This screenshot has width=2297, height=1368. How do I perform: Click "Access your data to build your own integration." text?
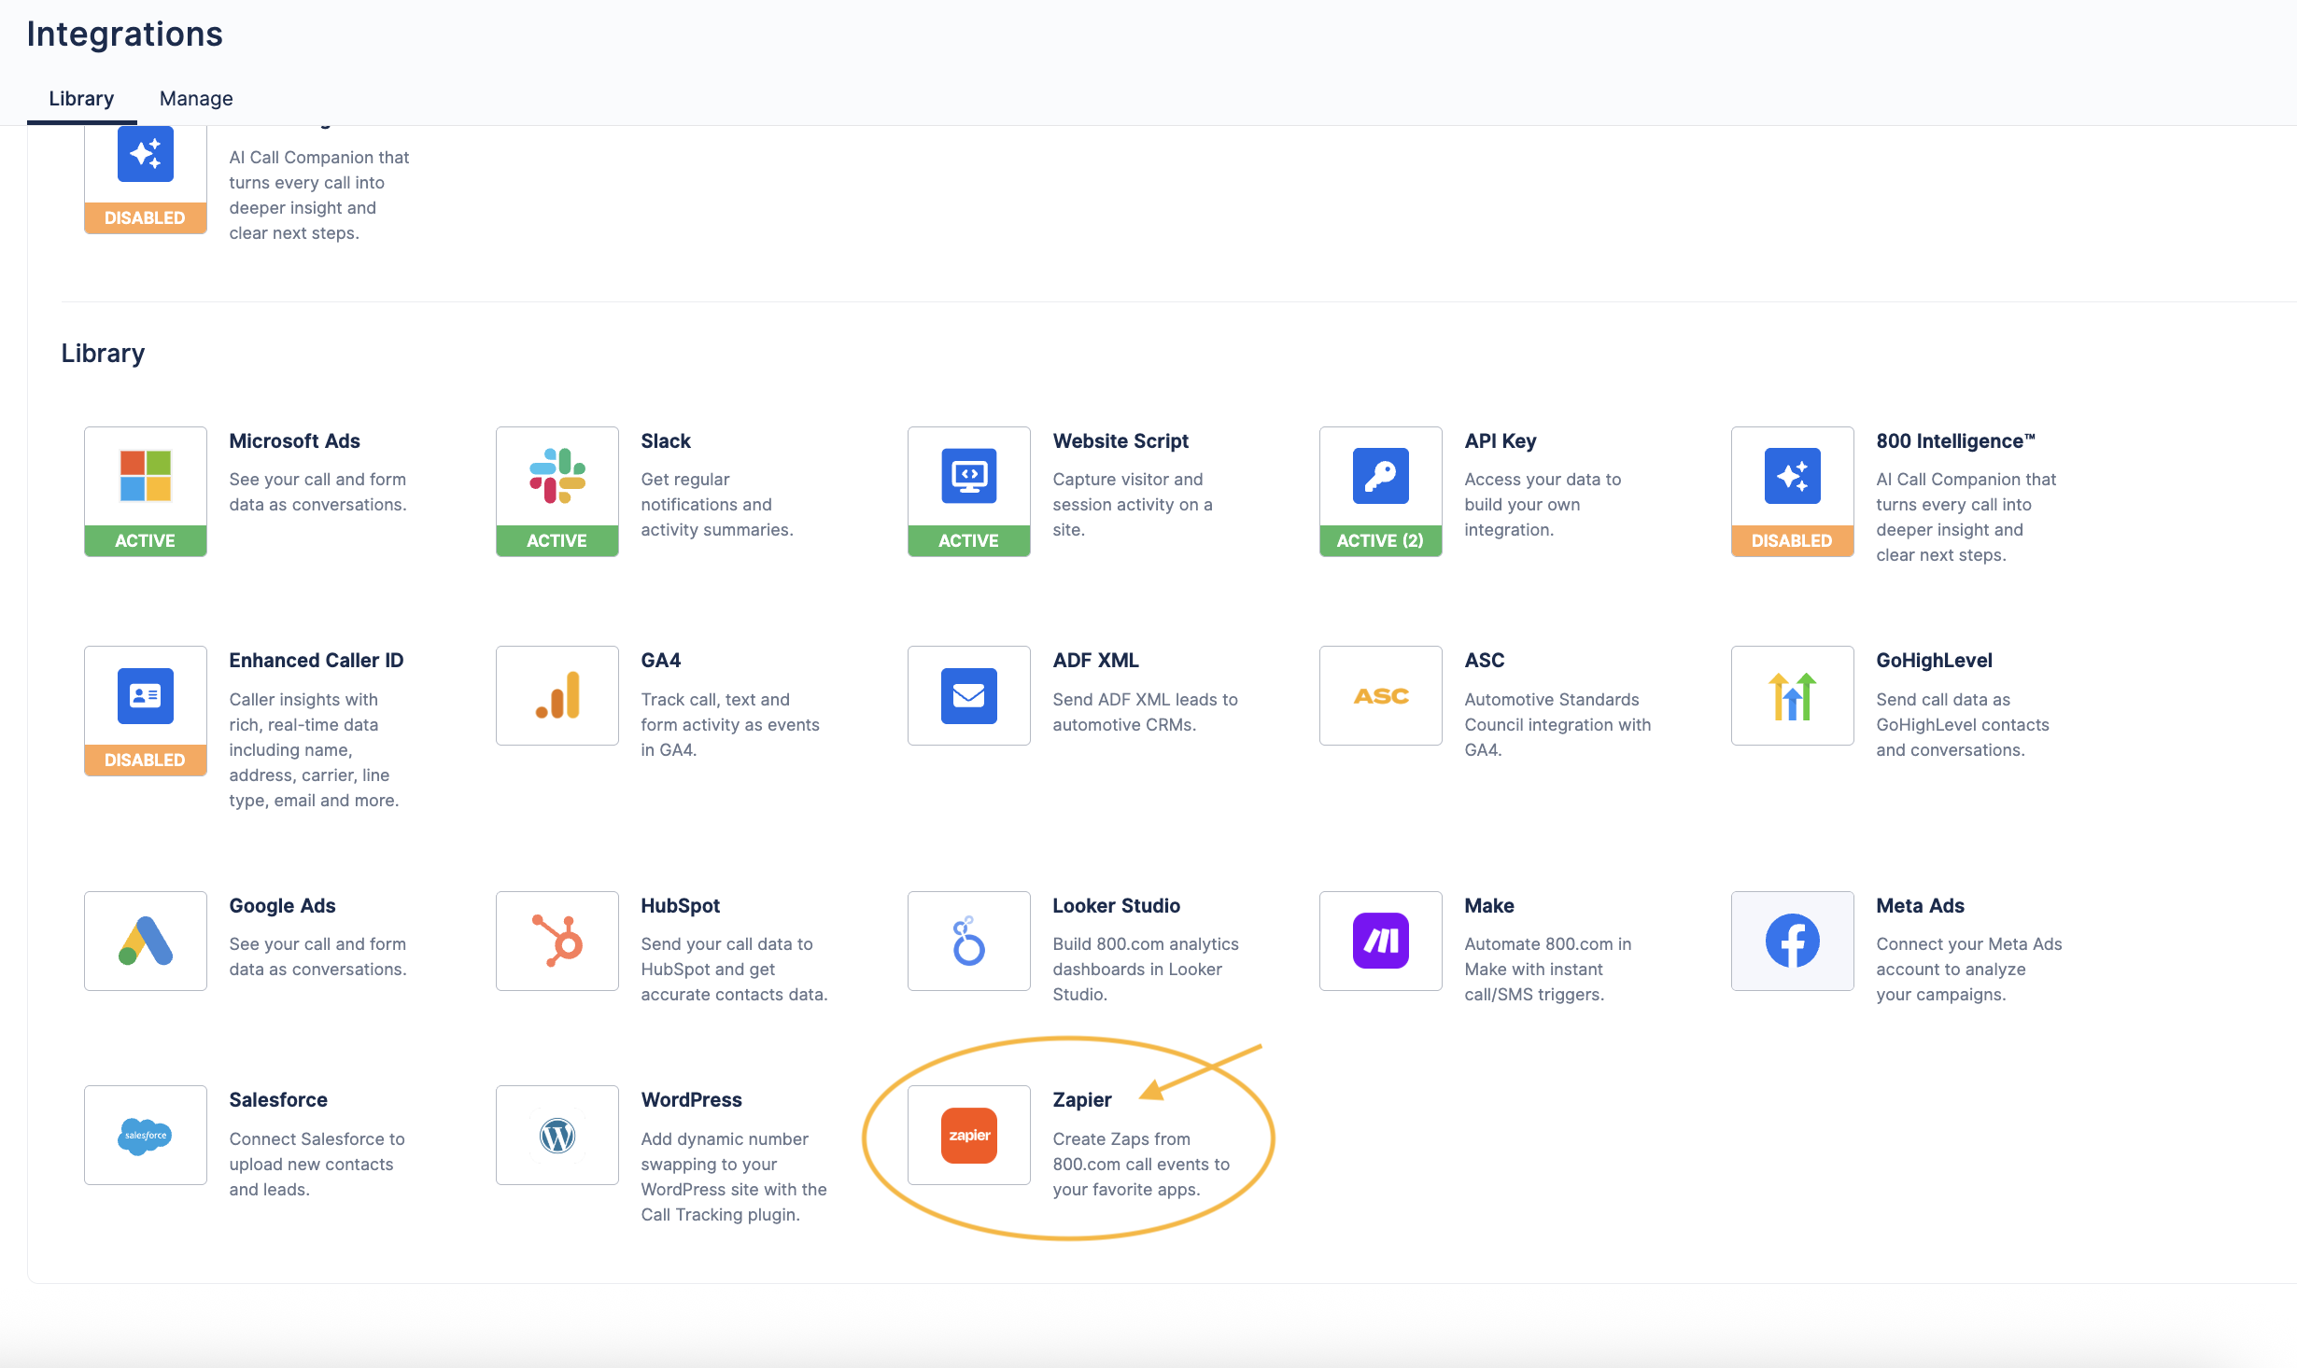pyautogui.click(x=1543, y=505)
